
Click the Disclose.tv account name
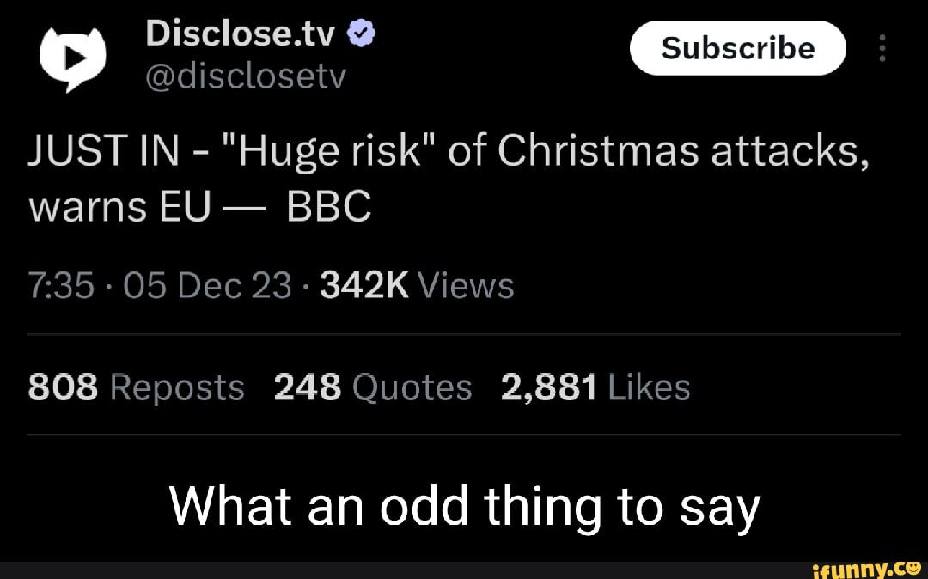click(x=238, y=33)
